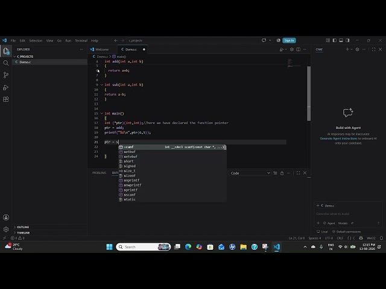386x289 pixels.
Task: Click the Customize Layout icon
Action: pos(328,40)
